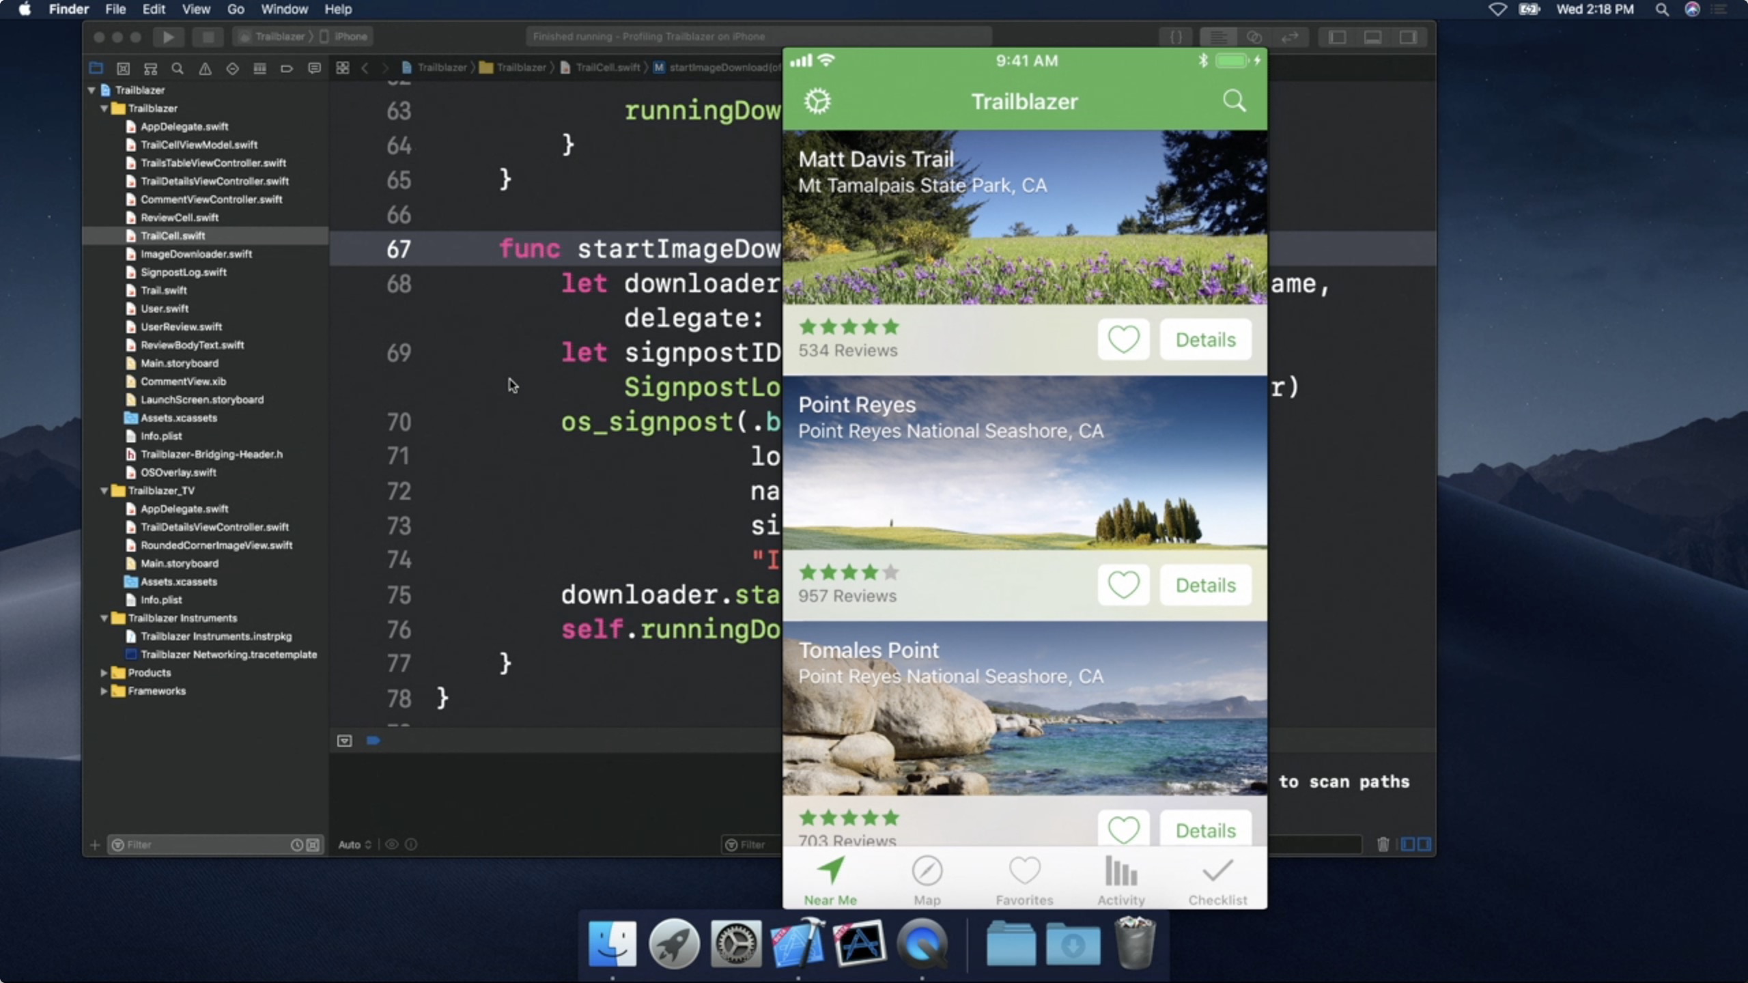
Task: Switch to the Map tab
Action: pyautogui.click(x=927, y=881)
